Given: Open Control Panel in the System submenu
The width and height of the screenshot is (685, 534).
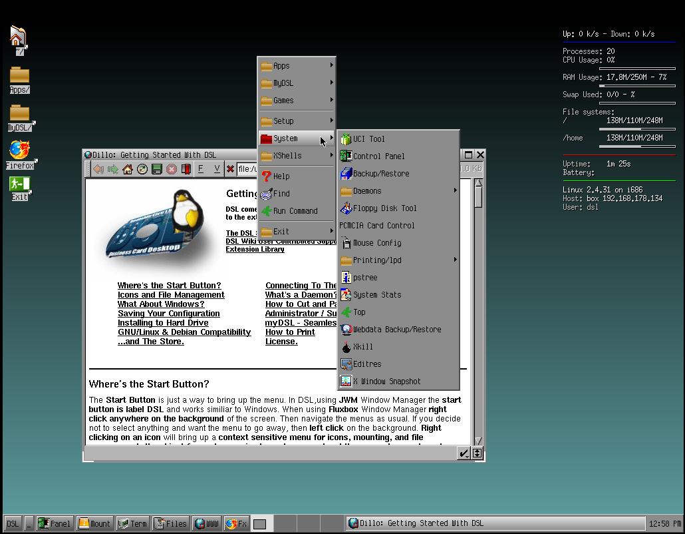Looking at the screenshot, I should click(x=398, y=156).
